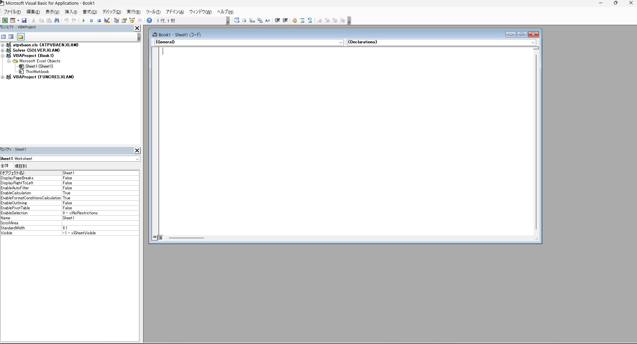Expand Solver (SOLVER.XLAM) project node
The image size is (637, 344).
click(3, 50)
